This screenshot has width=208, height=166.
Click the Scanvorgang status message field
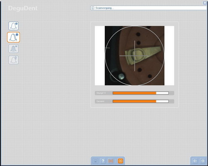click(x=149, y=8)
